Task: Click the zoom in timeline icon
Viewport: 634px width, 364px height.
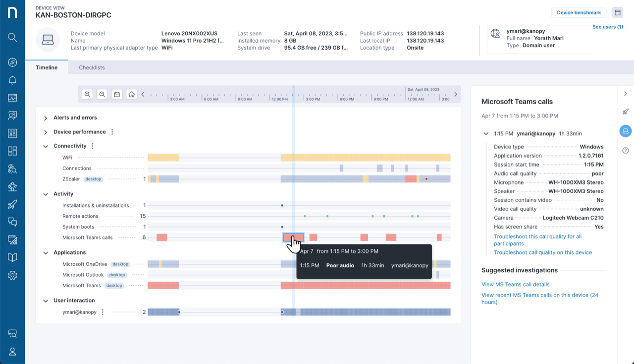Action: coord(88,94)
